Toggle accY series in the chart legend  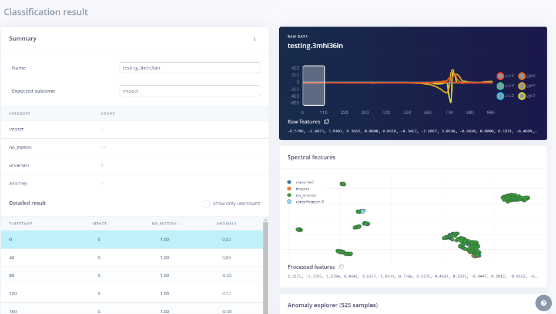pos(501,86)
